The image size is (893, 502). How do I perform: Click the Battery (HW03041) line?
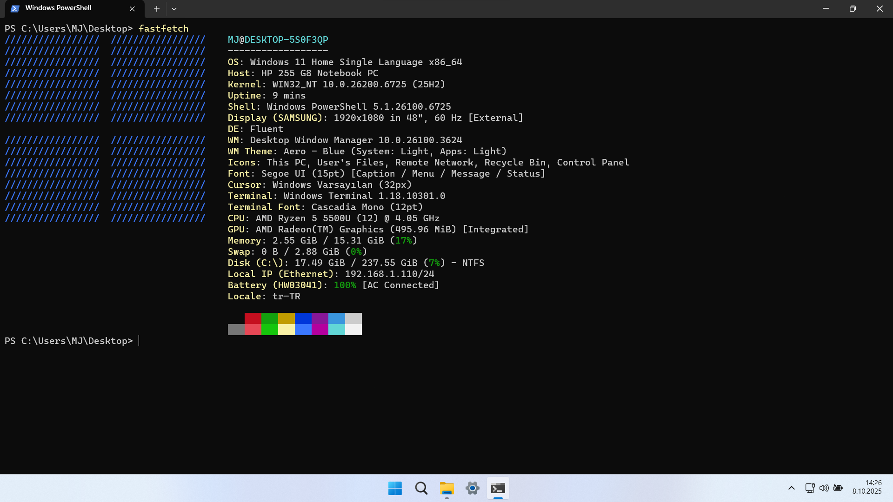click(x=334, y=285)
